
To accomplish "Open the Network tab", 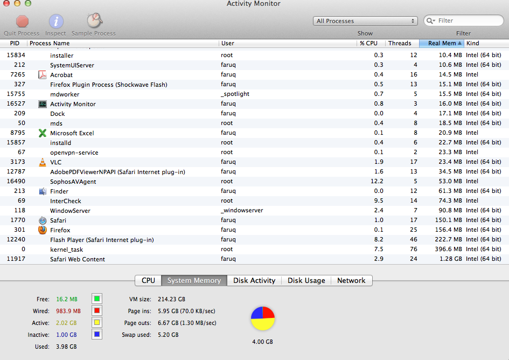I will click(x=351, y=280).
